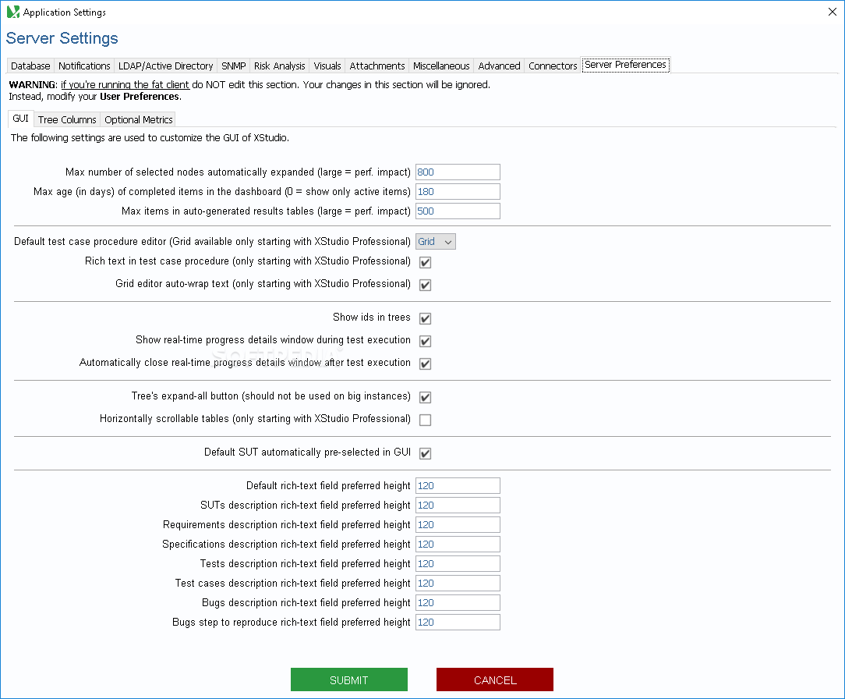
Task: Click the XStudio application logo icon
Action: point(13,12)
